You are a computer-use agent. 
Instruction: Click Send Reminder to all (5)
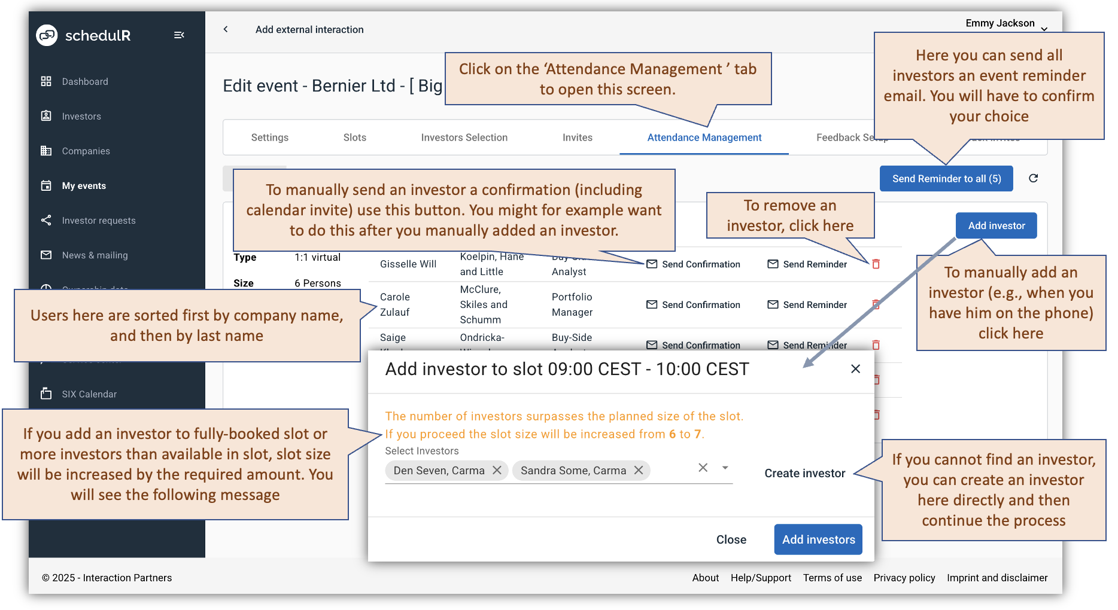point(946,178)
